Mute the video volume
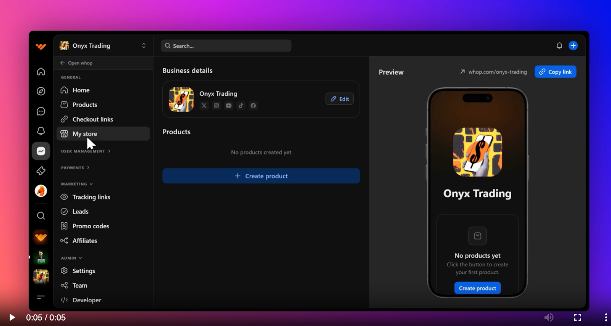Screen dimensions: 611x326 click(x=549, y=317)
